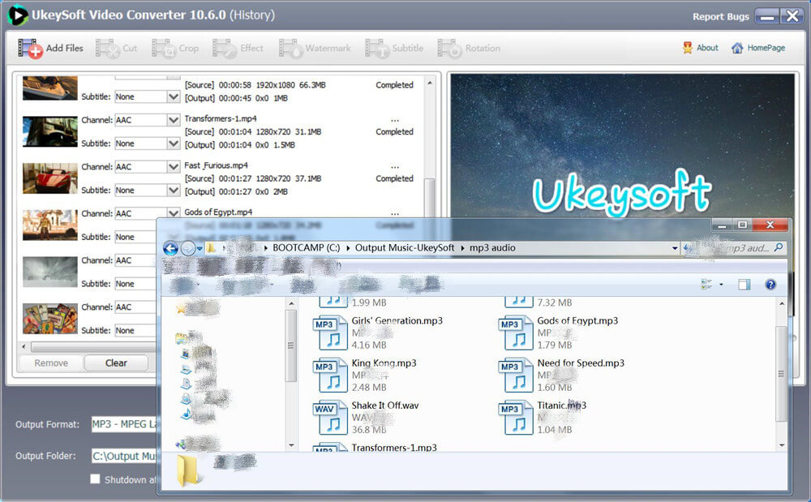Select Need for Speed.mp3 file
Image resolution: width=811 pixels, height=502 pixels.
(562, 375)
